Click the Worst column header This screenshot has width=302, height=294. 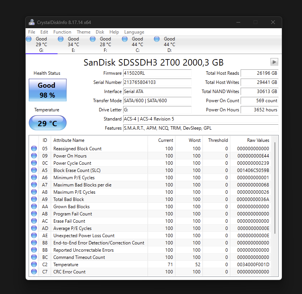tap(189, 140)
